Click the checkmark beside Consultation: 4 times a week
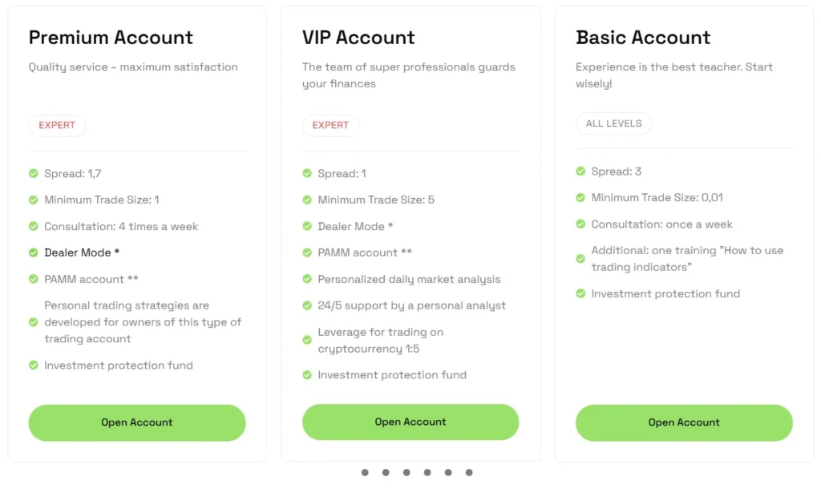 34,226
